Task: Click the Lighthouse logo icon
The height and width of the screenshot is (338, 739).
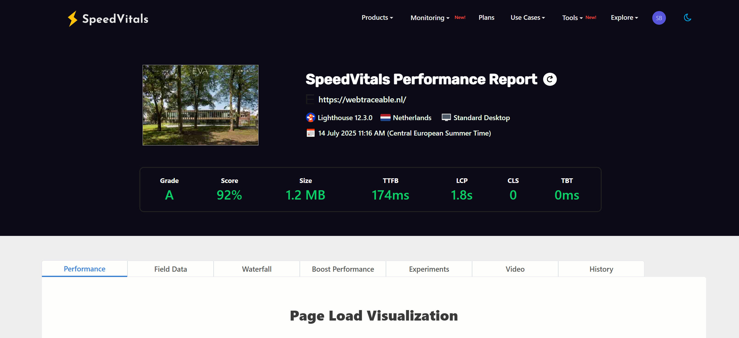Action: (x=311, y=118)
